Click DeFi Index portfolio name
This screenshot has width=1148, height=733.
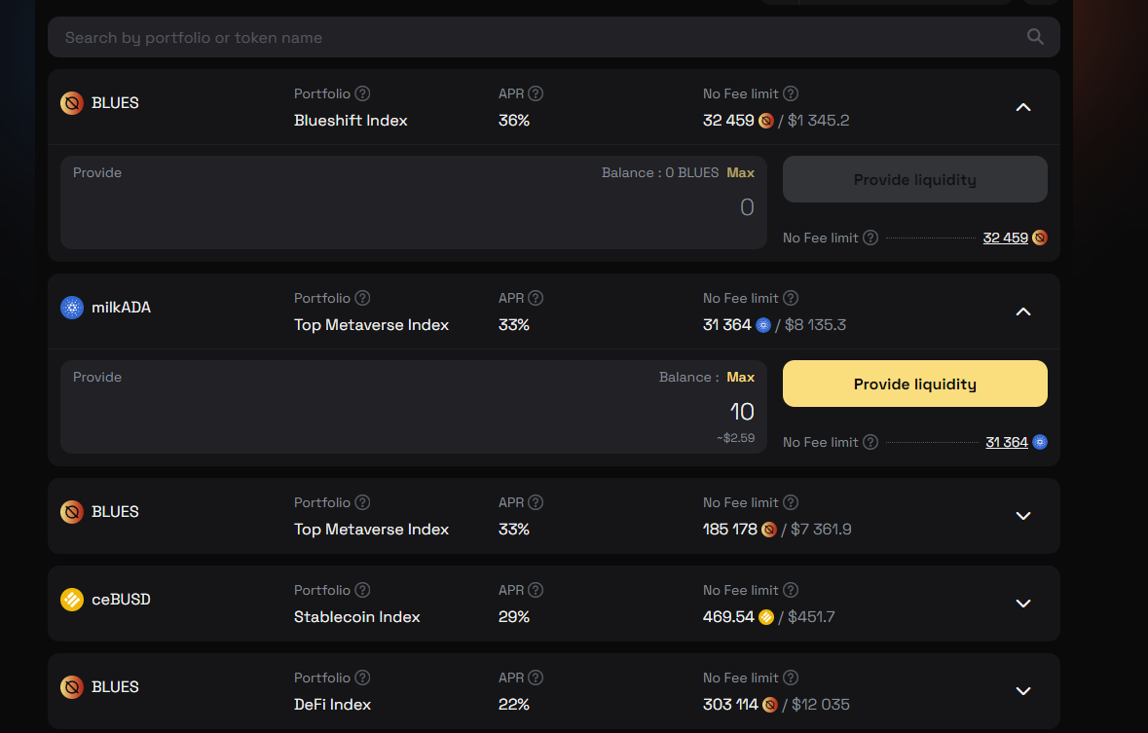[332, 705]
